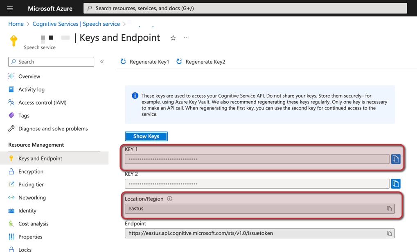Image resolution: width=417 pixels, height=252 pixels.
Task: Collapse the sidebar with the chevron
Action: (102, 62)
